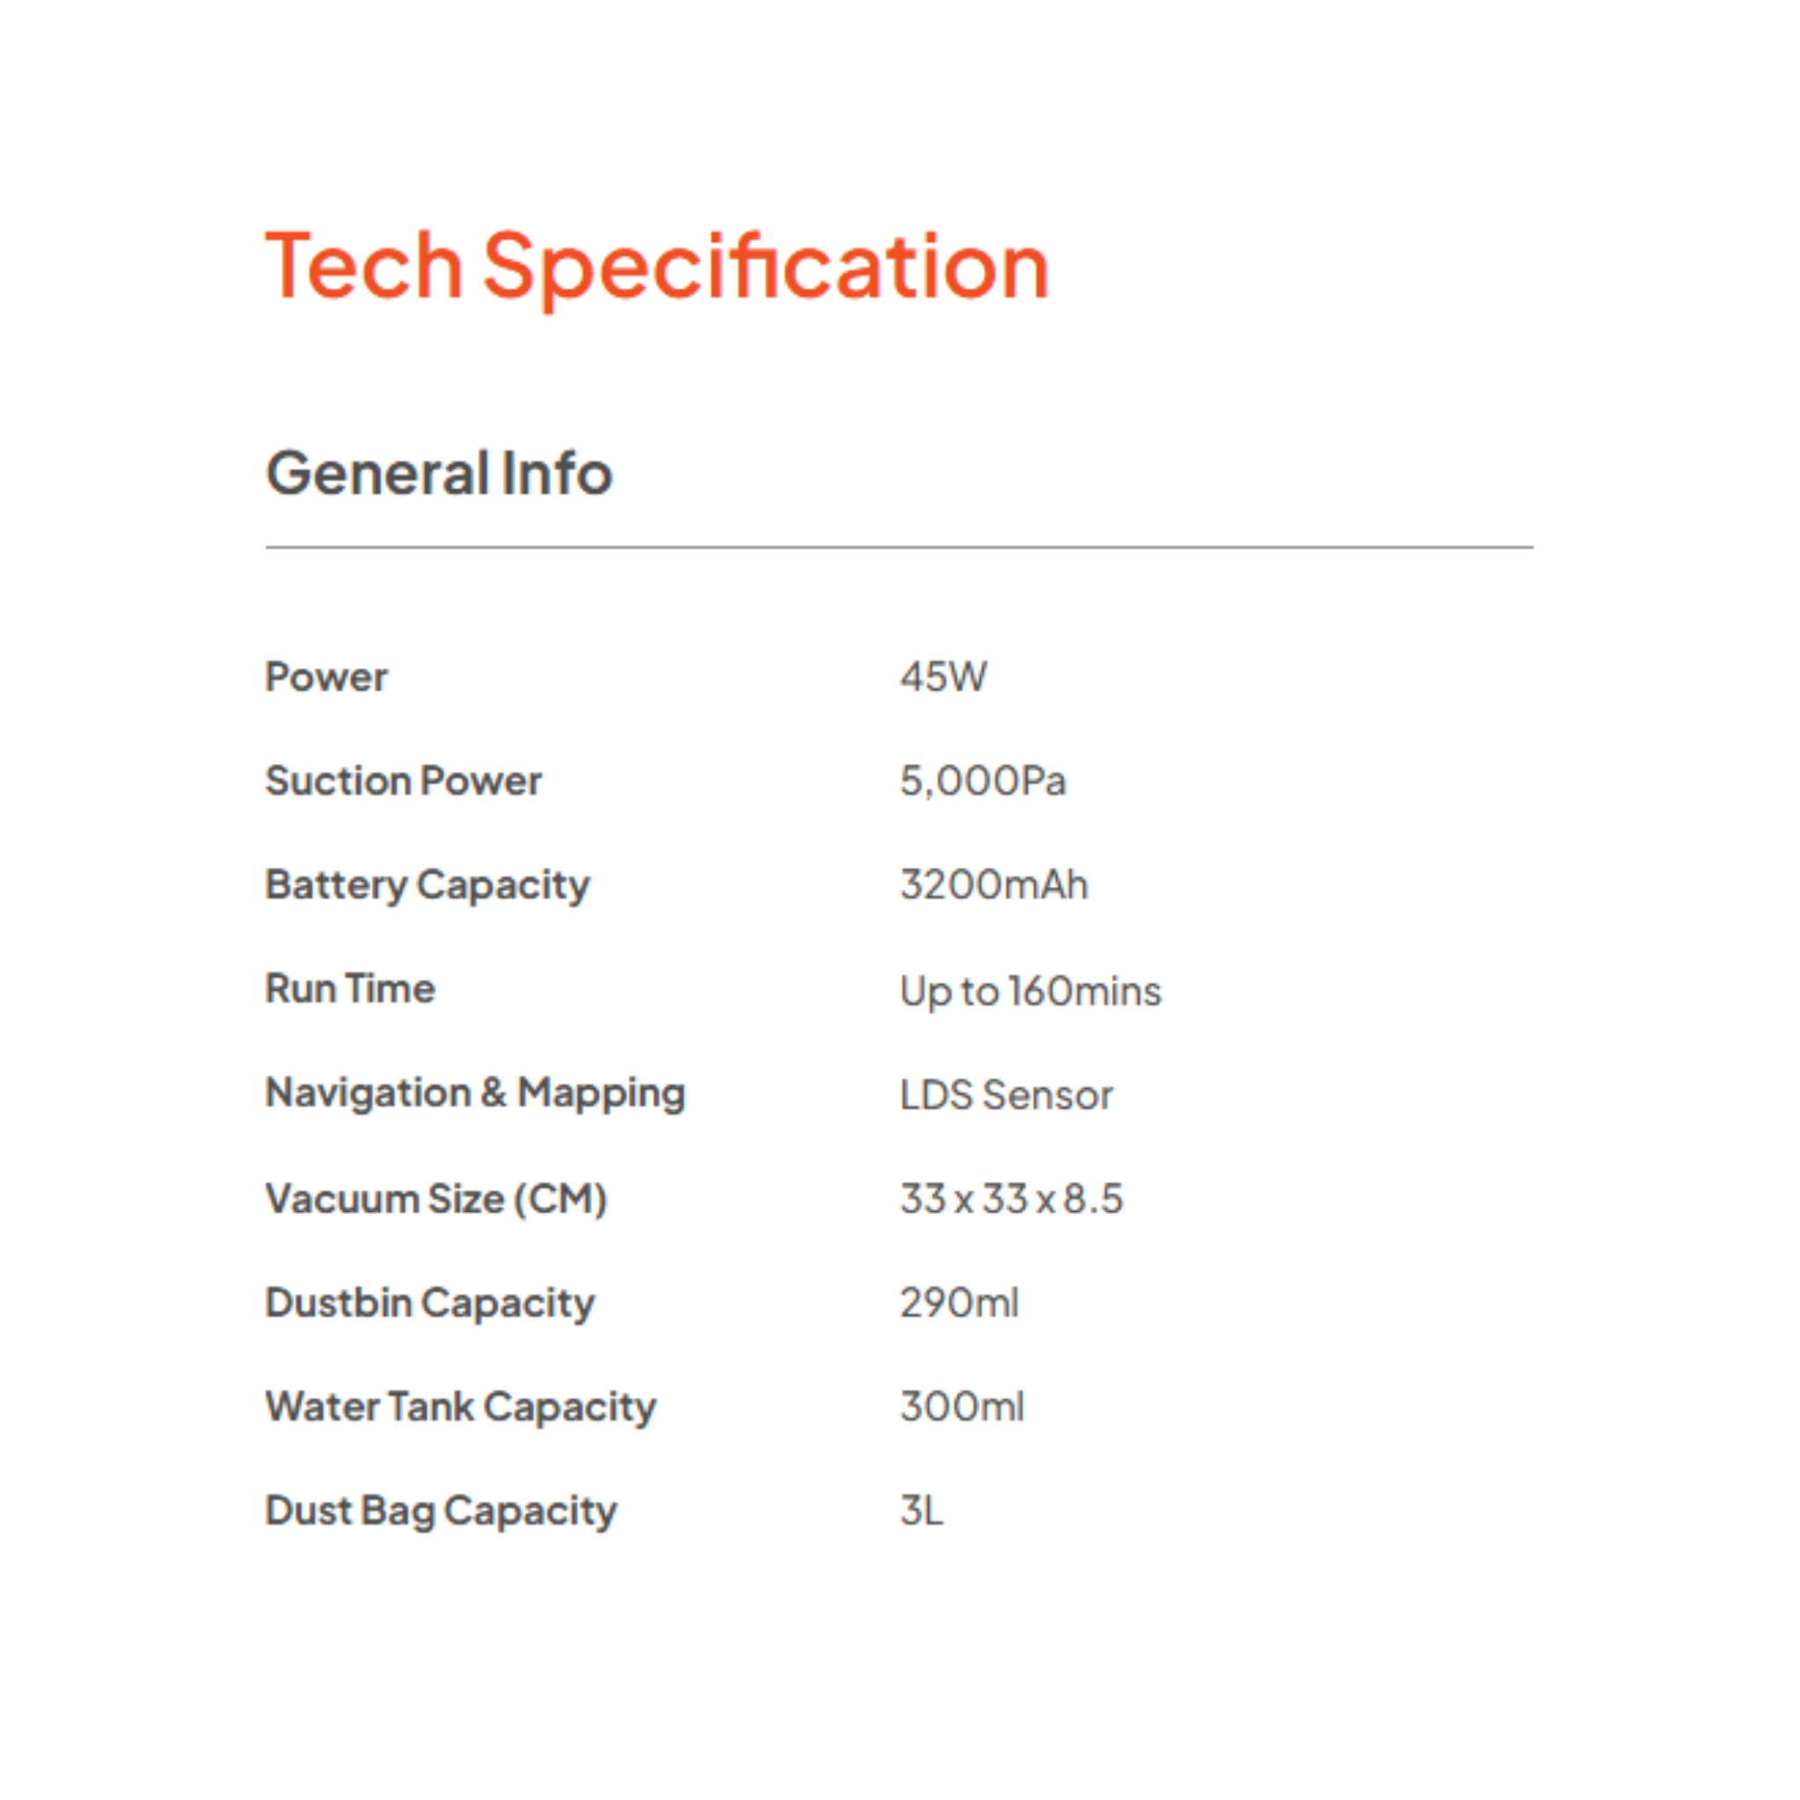Click the Run Time label
This screenshot has height=1800, width=1800.
click(350, 989)
